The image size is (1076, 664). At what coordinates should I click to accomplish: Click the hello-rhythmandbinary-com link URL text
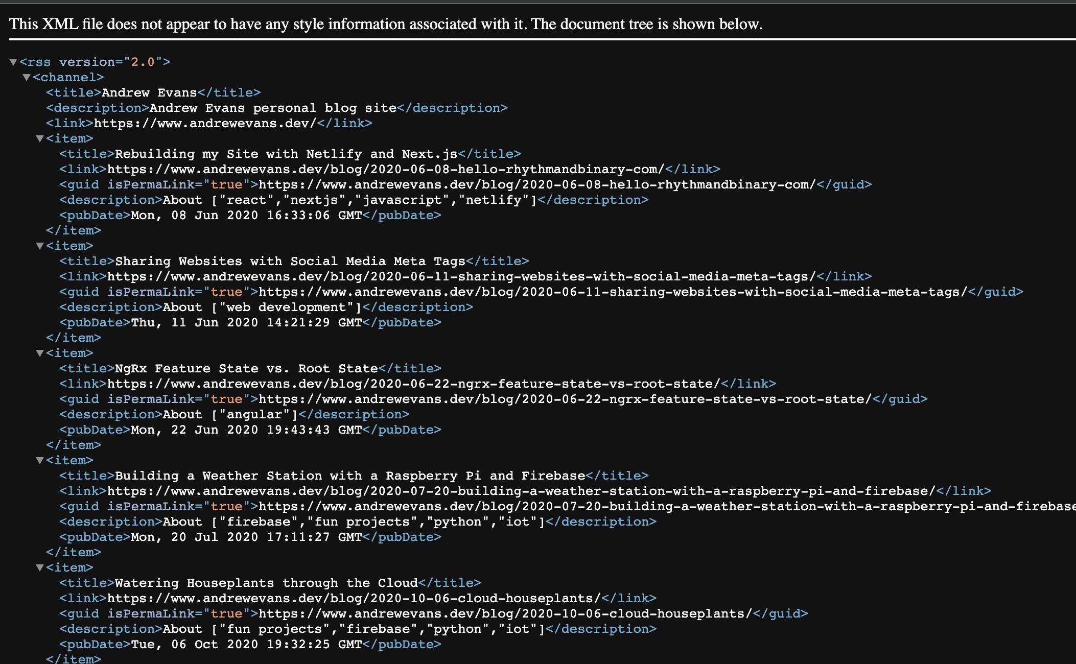(x=385, y=169)
